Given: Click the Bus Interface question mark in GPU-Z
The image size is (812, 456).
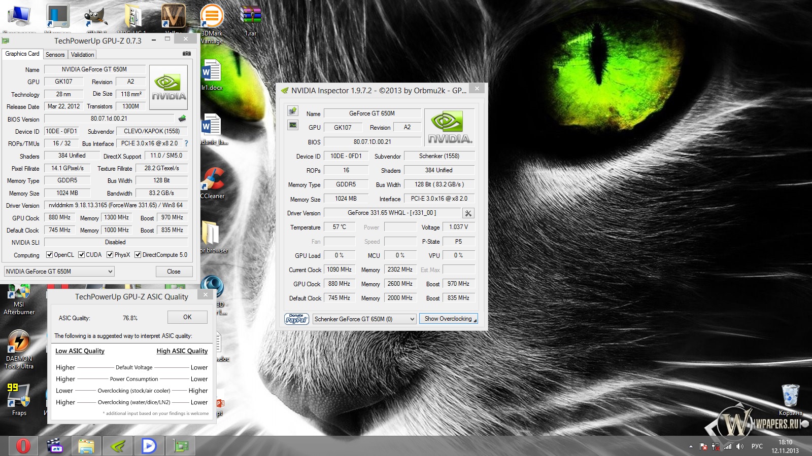Looking at the screenshot, I should (186, 143).
